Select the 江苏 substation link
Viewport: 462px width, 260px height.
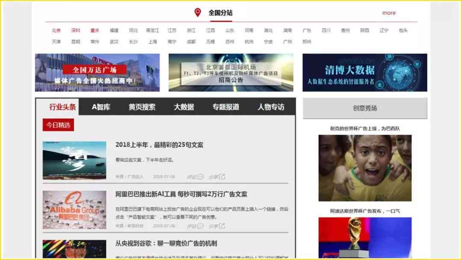coord(172,30)
